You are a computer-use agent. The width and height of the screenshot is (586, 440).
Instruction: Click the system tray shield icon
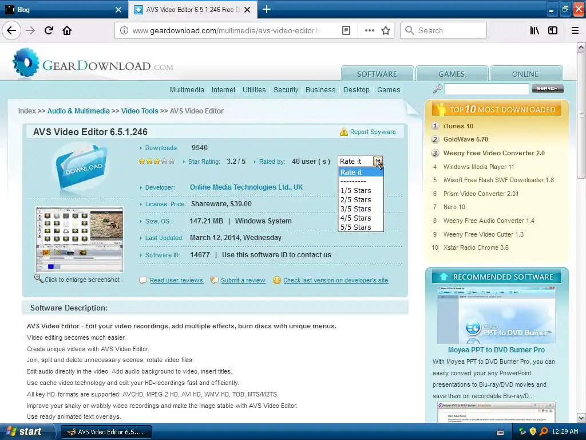pos(533,431)
